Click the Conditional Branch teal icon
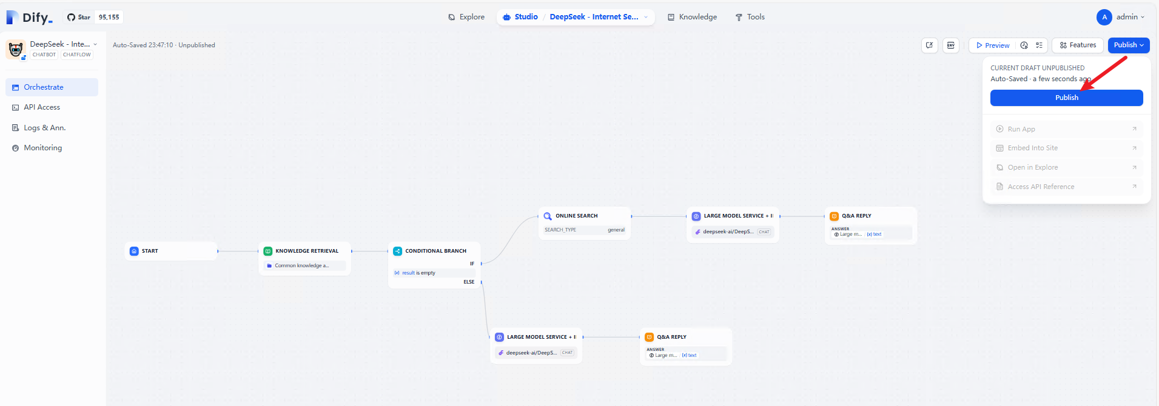This screenshot has width=1159, height=406. click(397, 251)
